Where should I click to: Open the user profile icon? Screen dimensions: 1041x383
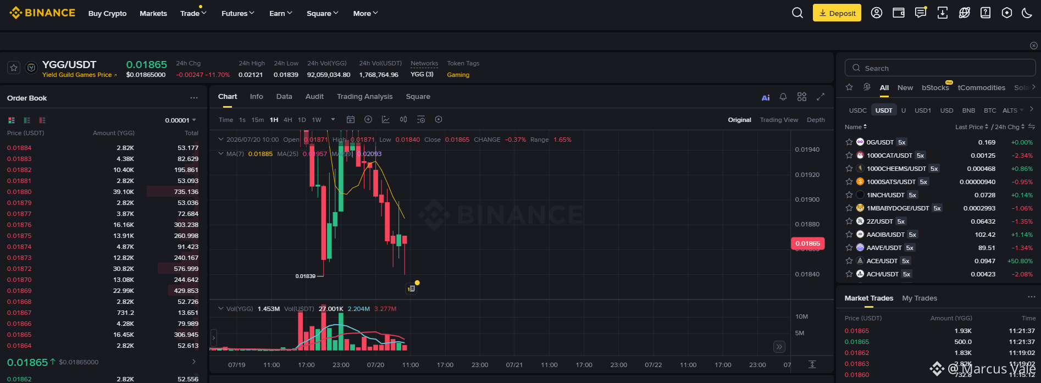(x=877, y=13)
